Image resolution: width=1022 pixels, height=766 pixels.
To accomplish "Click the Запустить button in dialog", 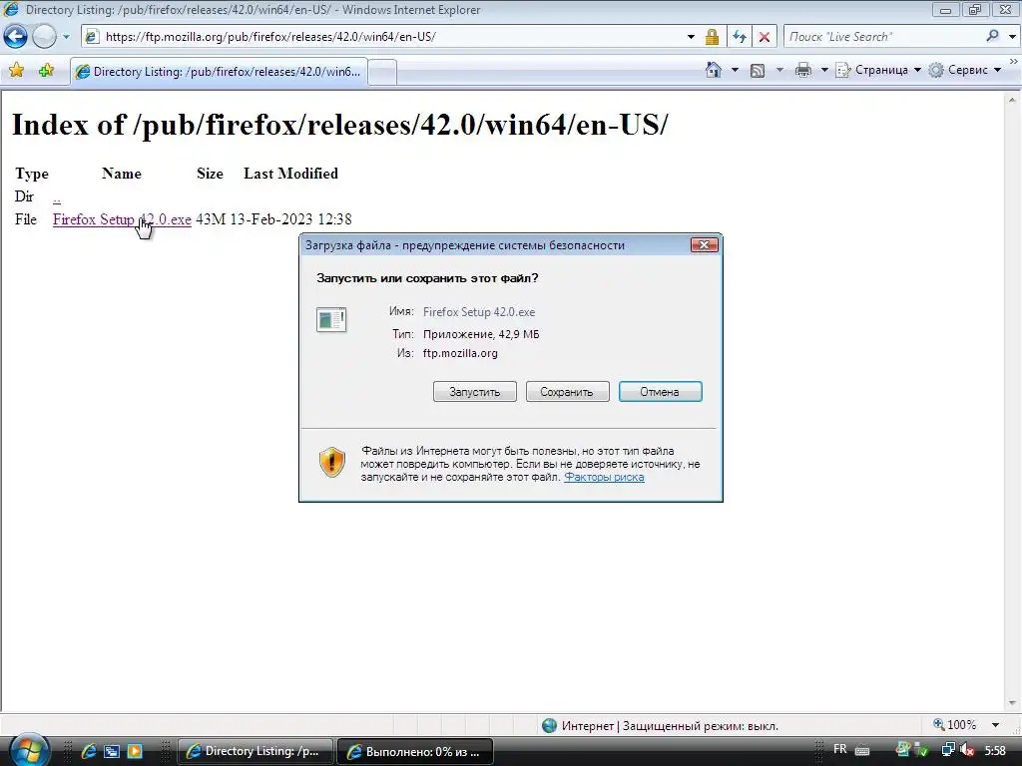I will click(474, 391).
